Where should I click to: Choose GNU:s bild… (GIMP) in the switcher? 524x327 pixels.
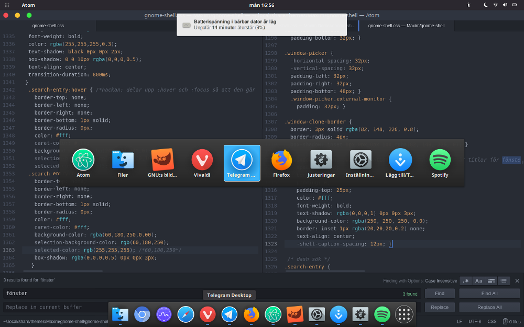[162, 163]
